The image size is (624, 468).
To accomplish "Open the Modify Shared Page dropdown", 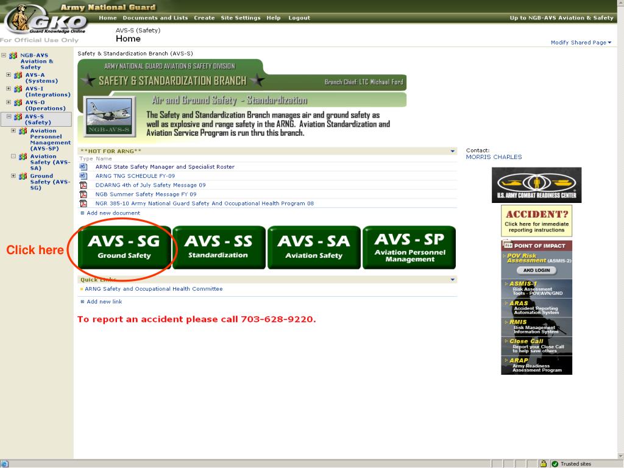I will (x=581, y=43).
